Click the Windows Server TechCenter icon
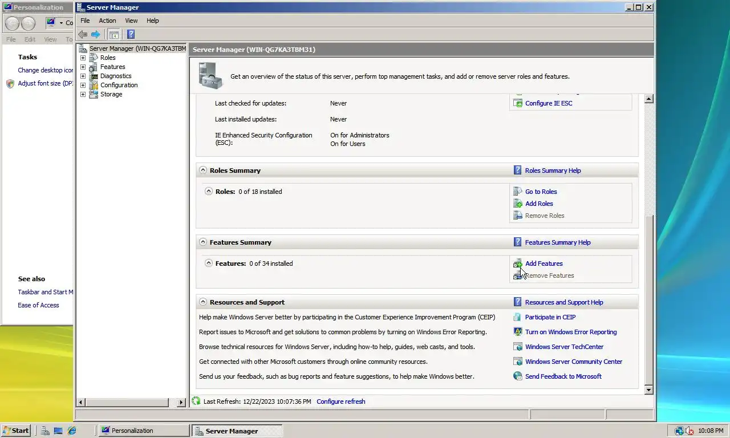Screen dimensions: 730x438 tap(518, 347)
